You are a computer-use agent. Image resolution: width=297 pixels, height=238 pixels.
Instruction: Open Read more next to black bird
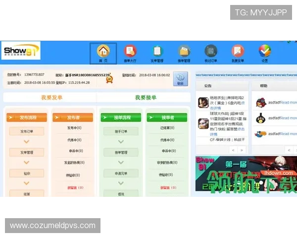(289, 118)
